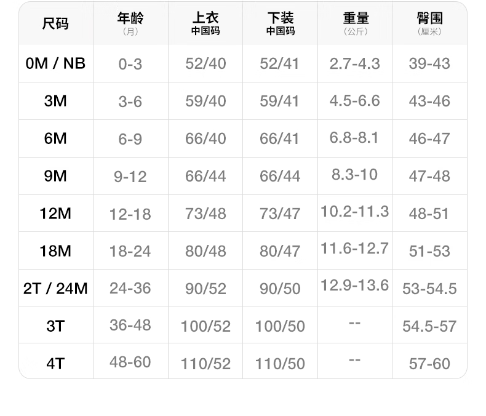Click the 年龄 (月) column header
The width and height of the screenshot is (486, 416).
coord(130,23)
